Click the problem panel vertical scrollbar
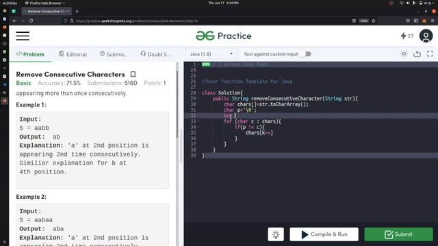This screenshot has width=438, height=246. (x=177, y=105)
